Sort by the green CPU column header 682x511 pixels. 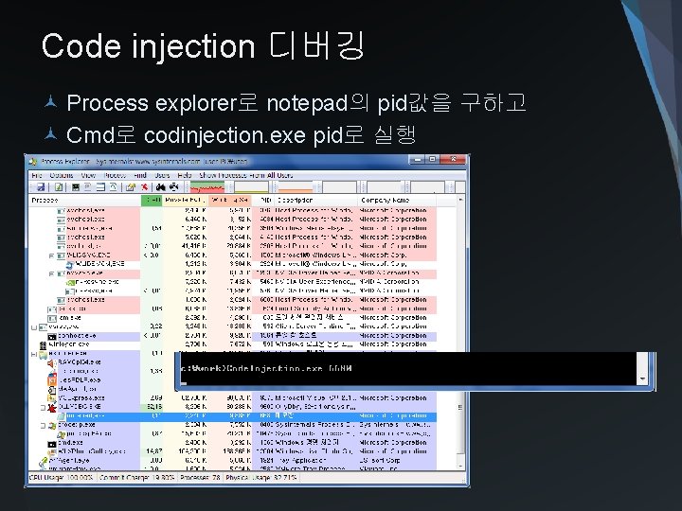tap(152, 201)
